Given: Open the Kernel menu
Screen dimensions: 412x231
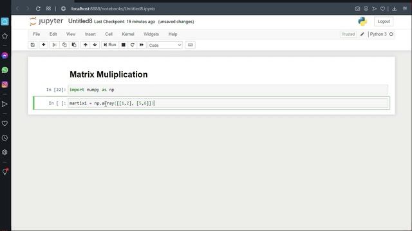Looking at the screenshot, I should [128, 34].
